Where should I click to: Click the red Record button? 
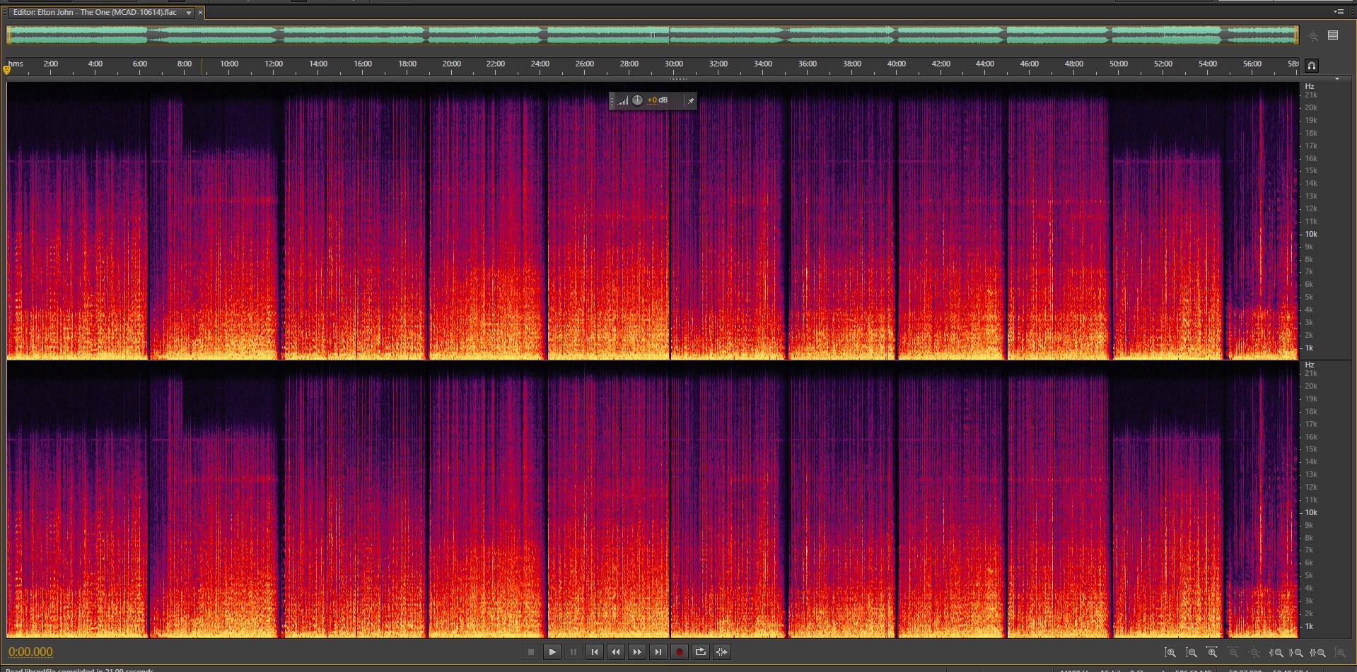point(680,652)
